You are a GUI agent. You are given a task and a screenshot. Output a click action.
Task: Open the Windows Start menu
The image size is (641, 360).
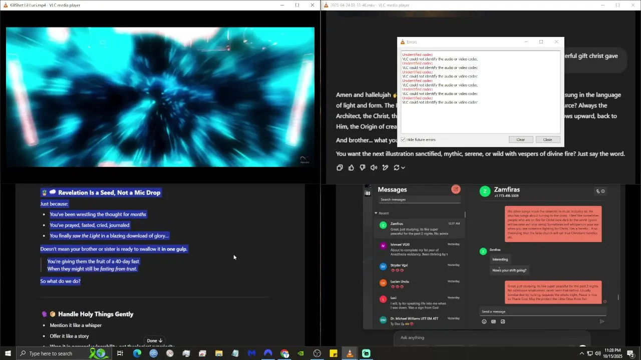pyautogui.click(x=8, y=353)
